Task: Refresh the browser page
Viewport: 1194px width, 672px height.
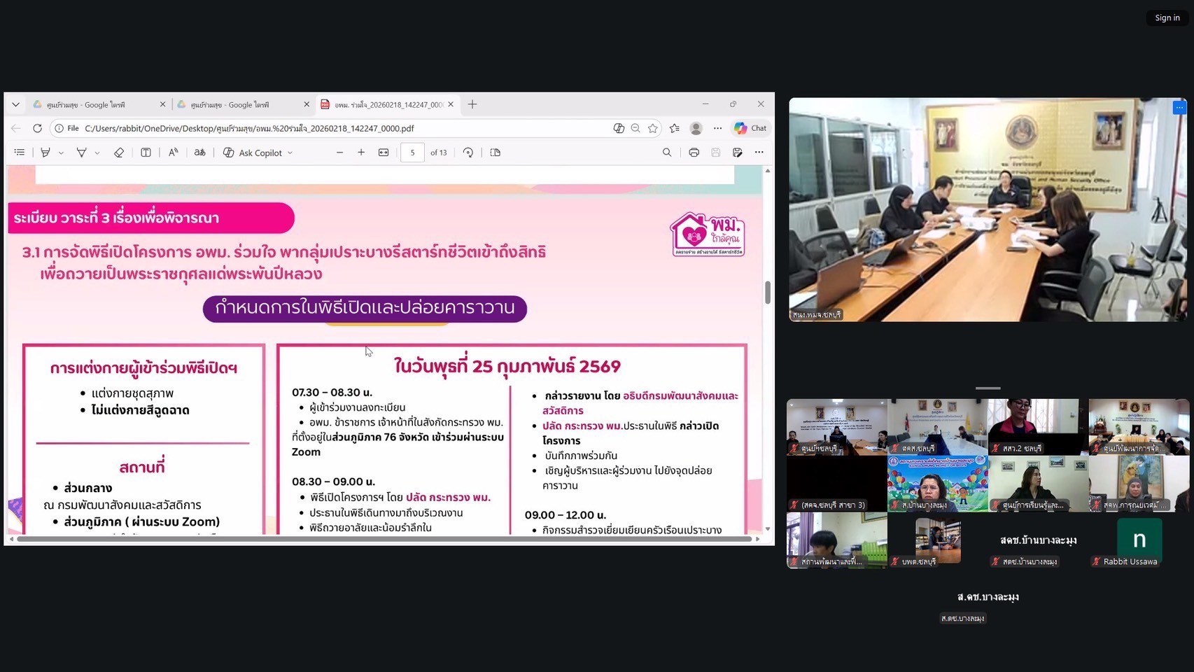Action: 38,128
